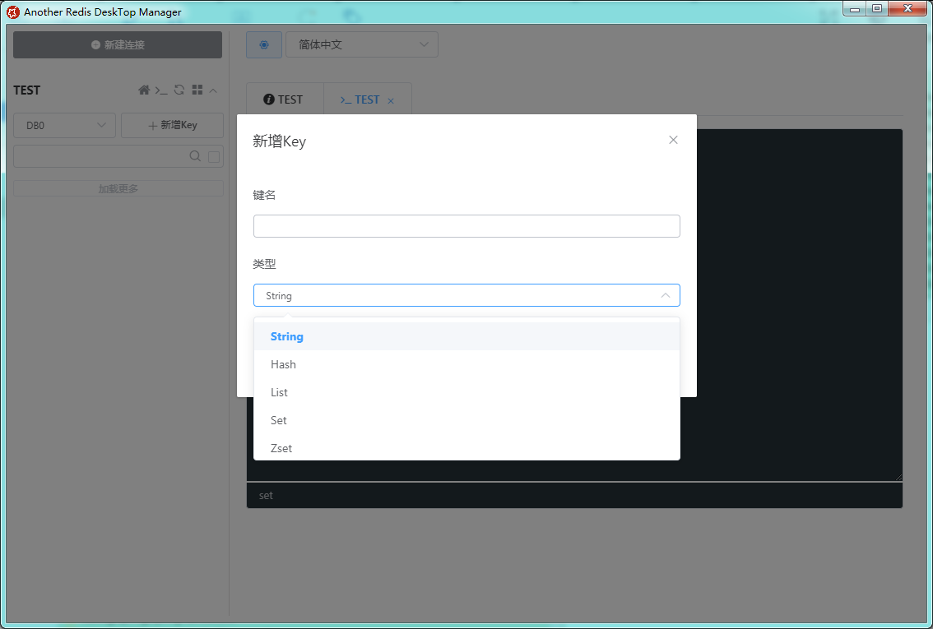Collapse the TEST connection with the chevron

click(213, 90)
